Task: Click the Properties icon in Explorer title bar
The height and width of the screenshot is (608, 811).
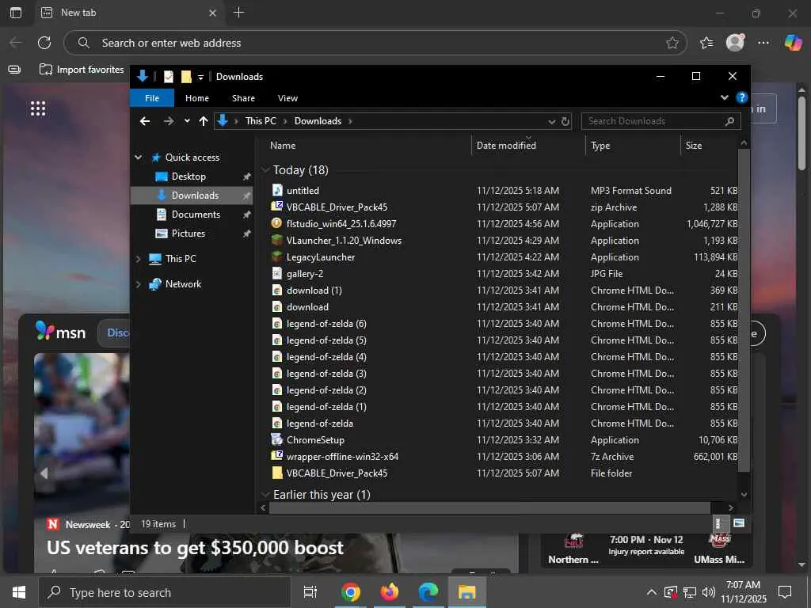Action: 169,77
